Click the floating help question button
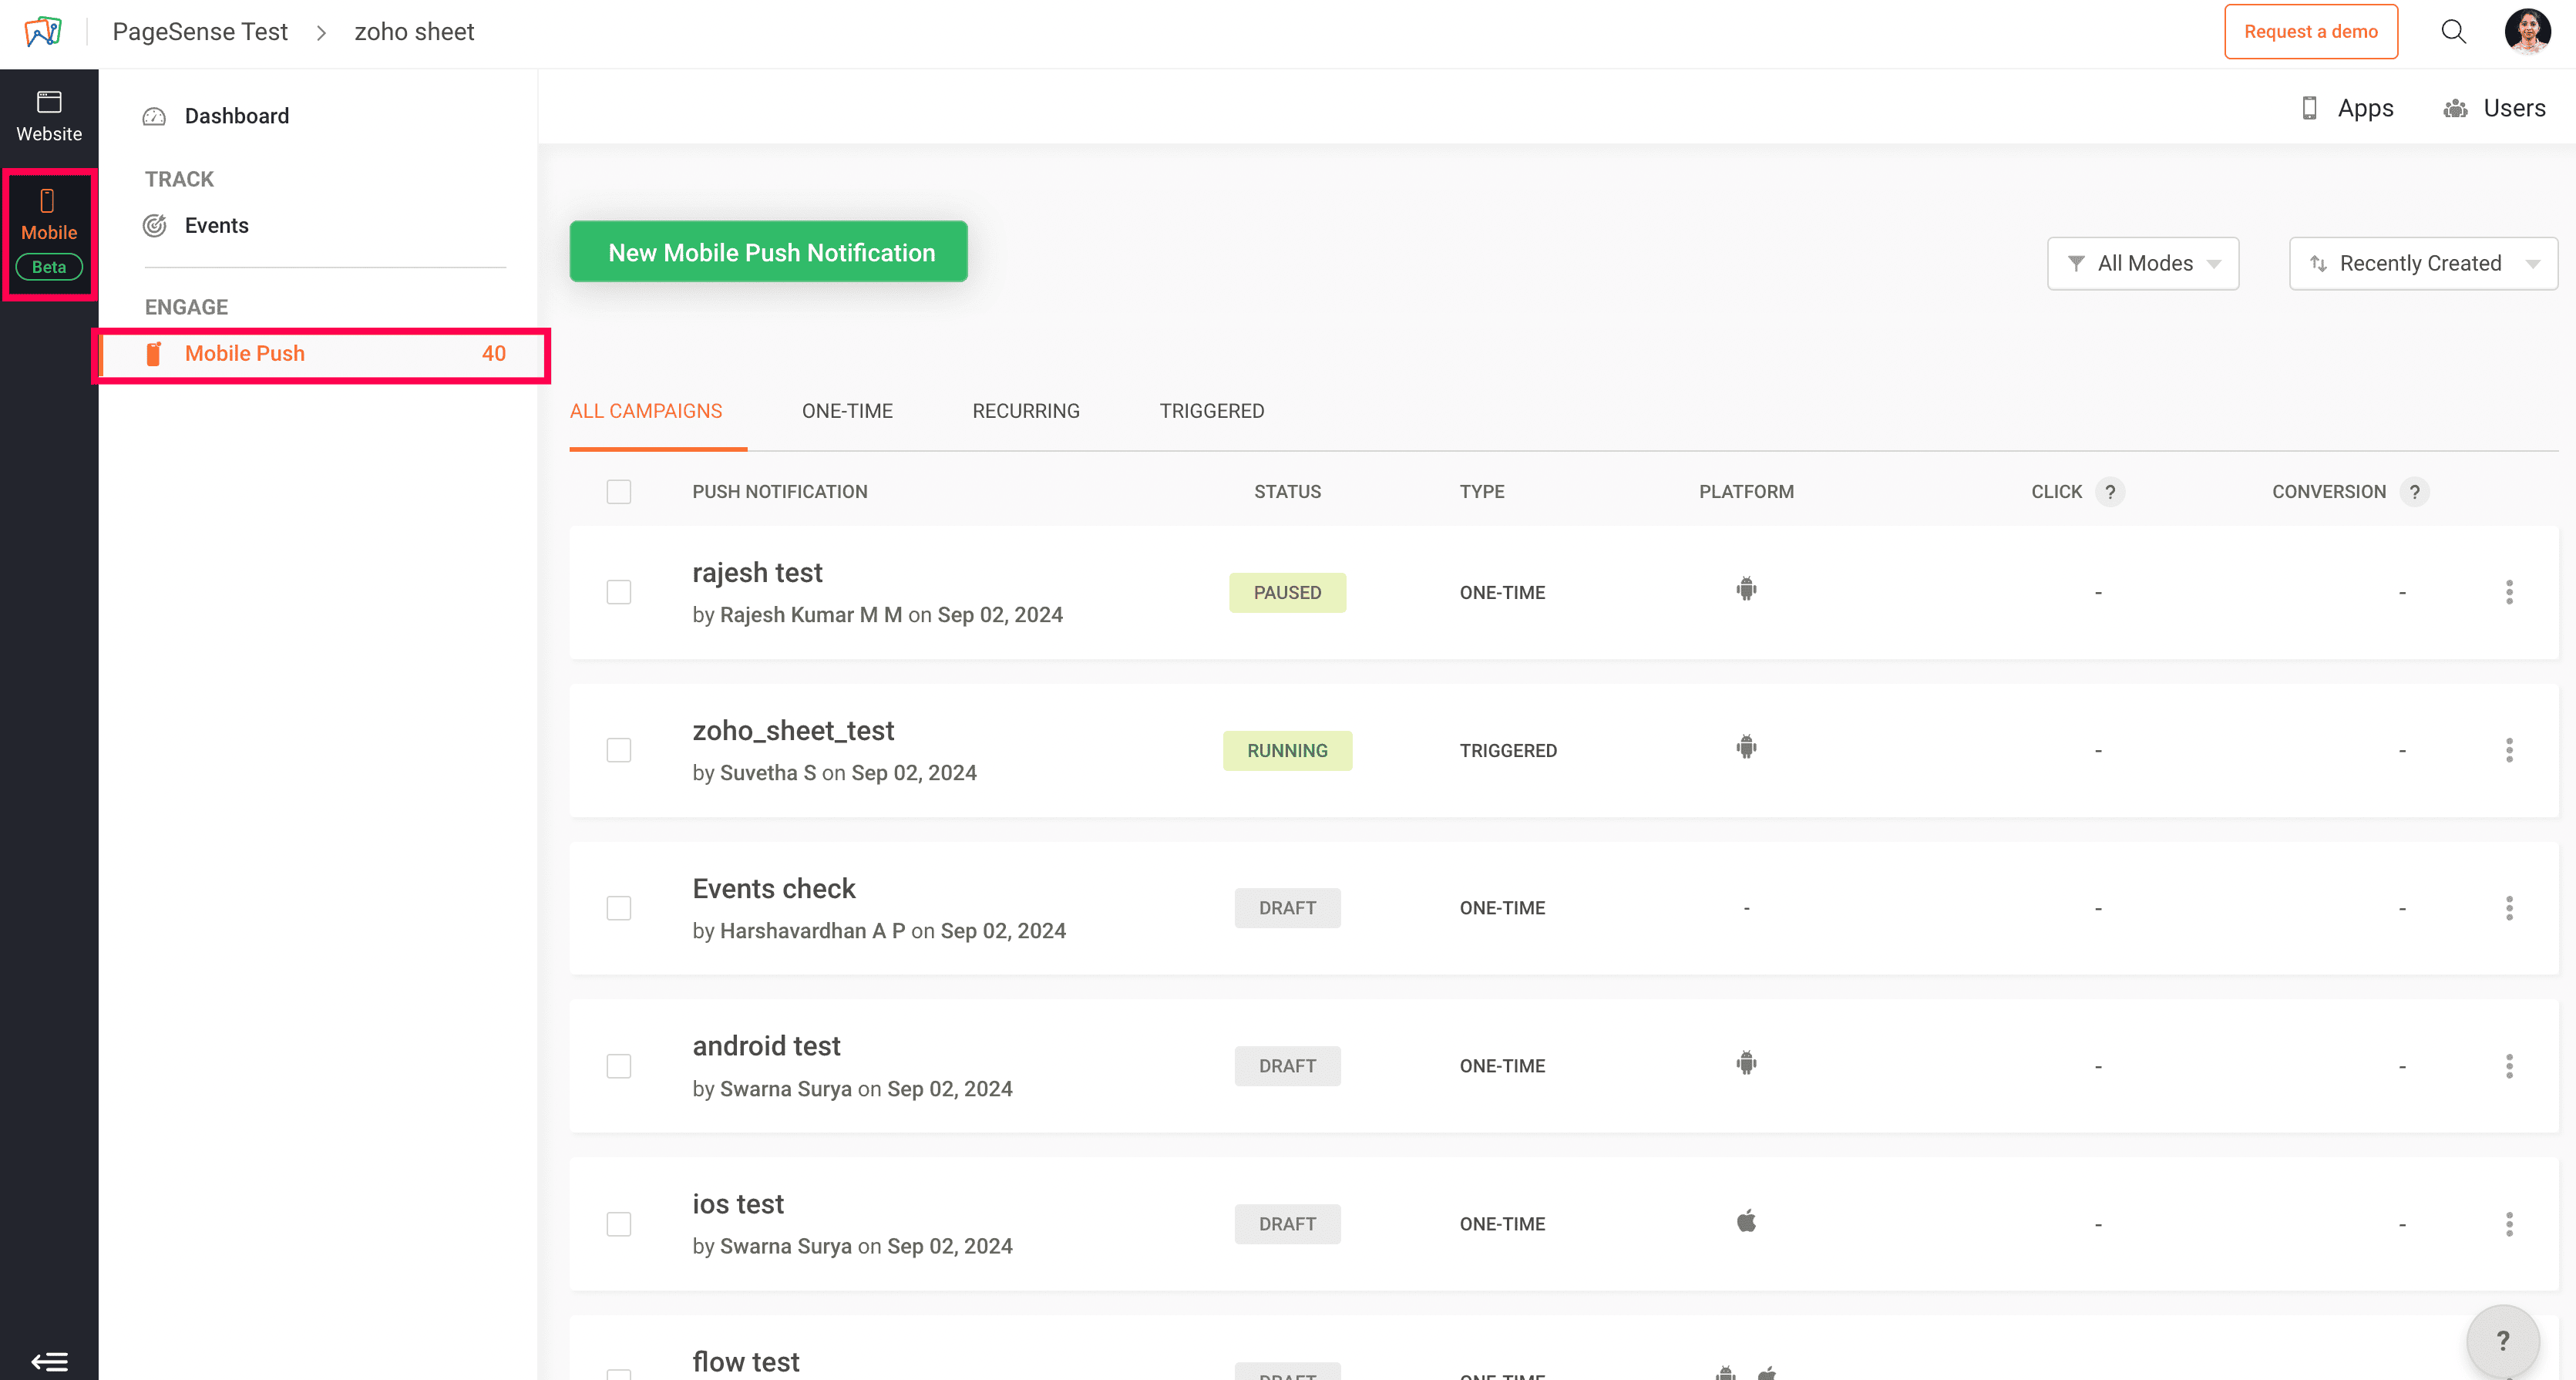 pos(2502,1341)
